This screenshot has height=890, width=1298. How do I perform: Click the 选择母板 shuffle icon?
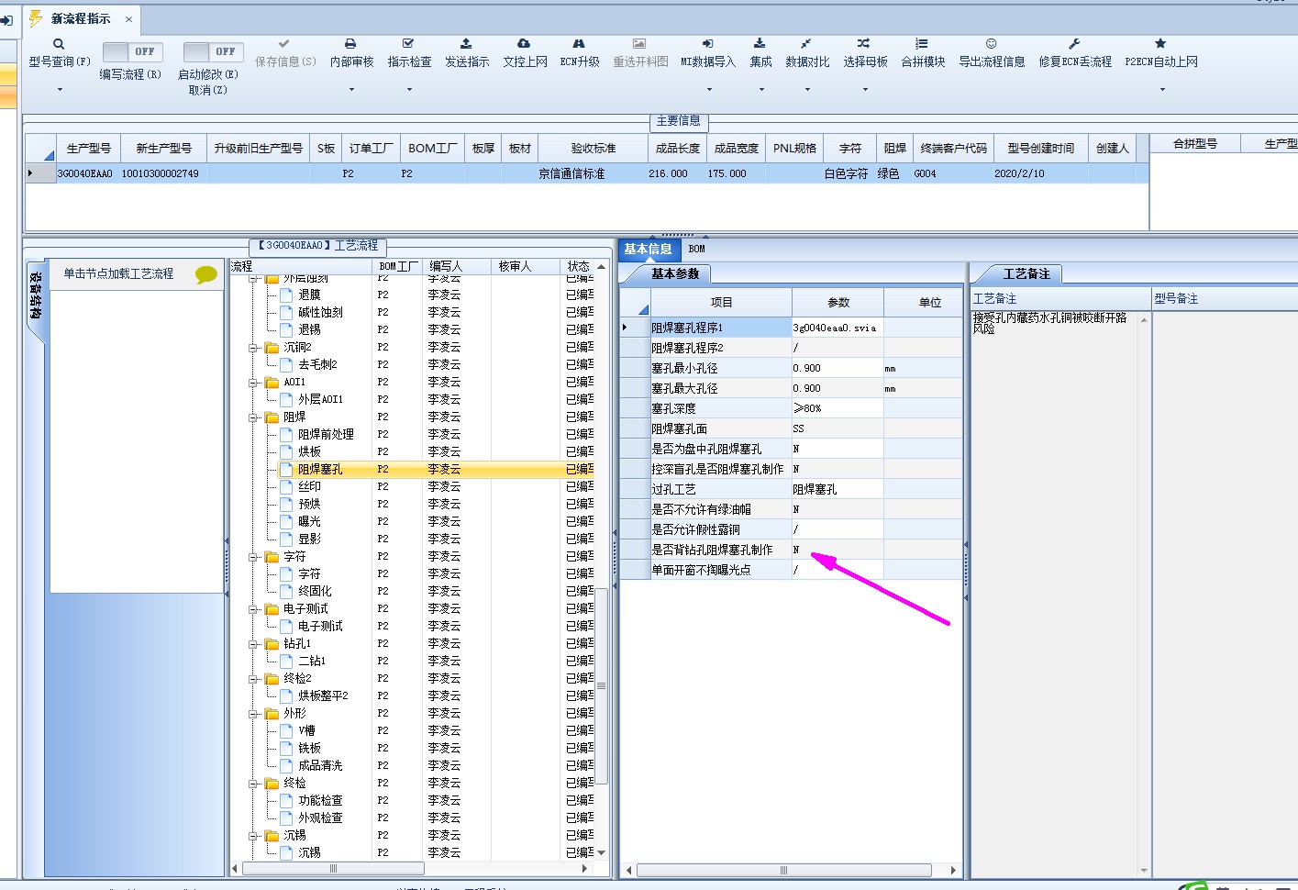click(x=863, y=43)
